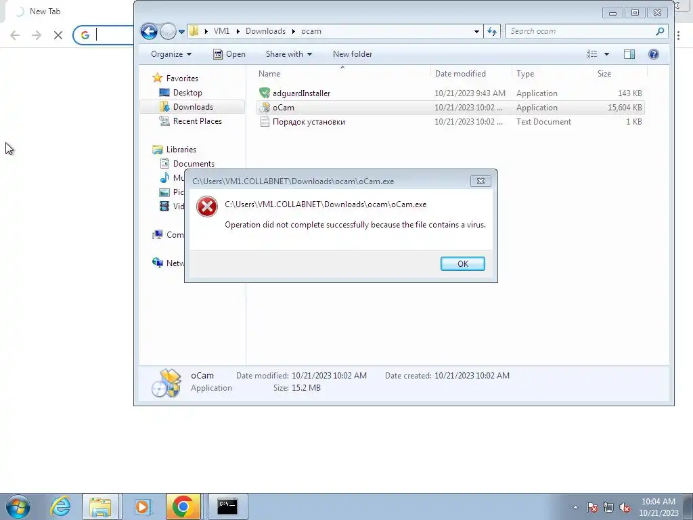
Task: Sort by the Name column header
Action: click(342, 73)
